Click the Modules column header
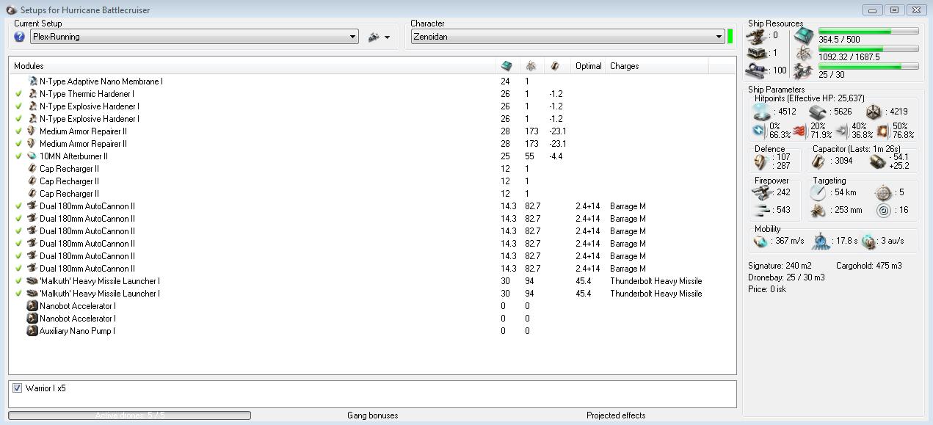933x425 pixels. tap(253, 66)
